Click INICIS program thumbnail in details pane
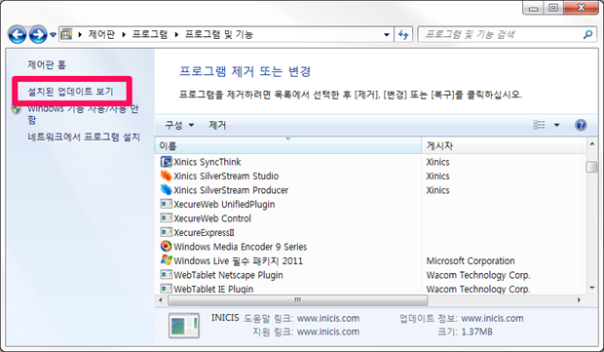 (184, 326)
